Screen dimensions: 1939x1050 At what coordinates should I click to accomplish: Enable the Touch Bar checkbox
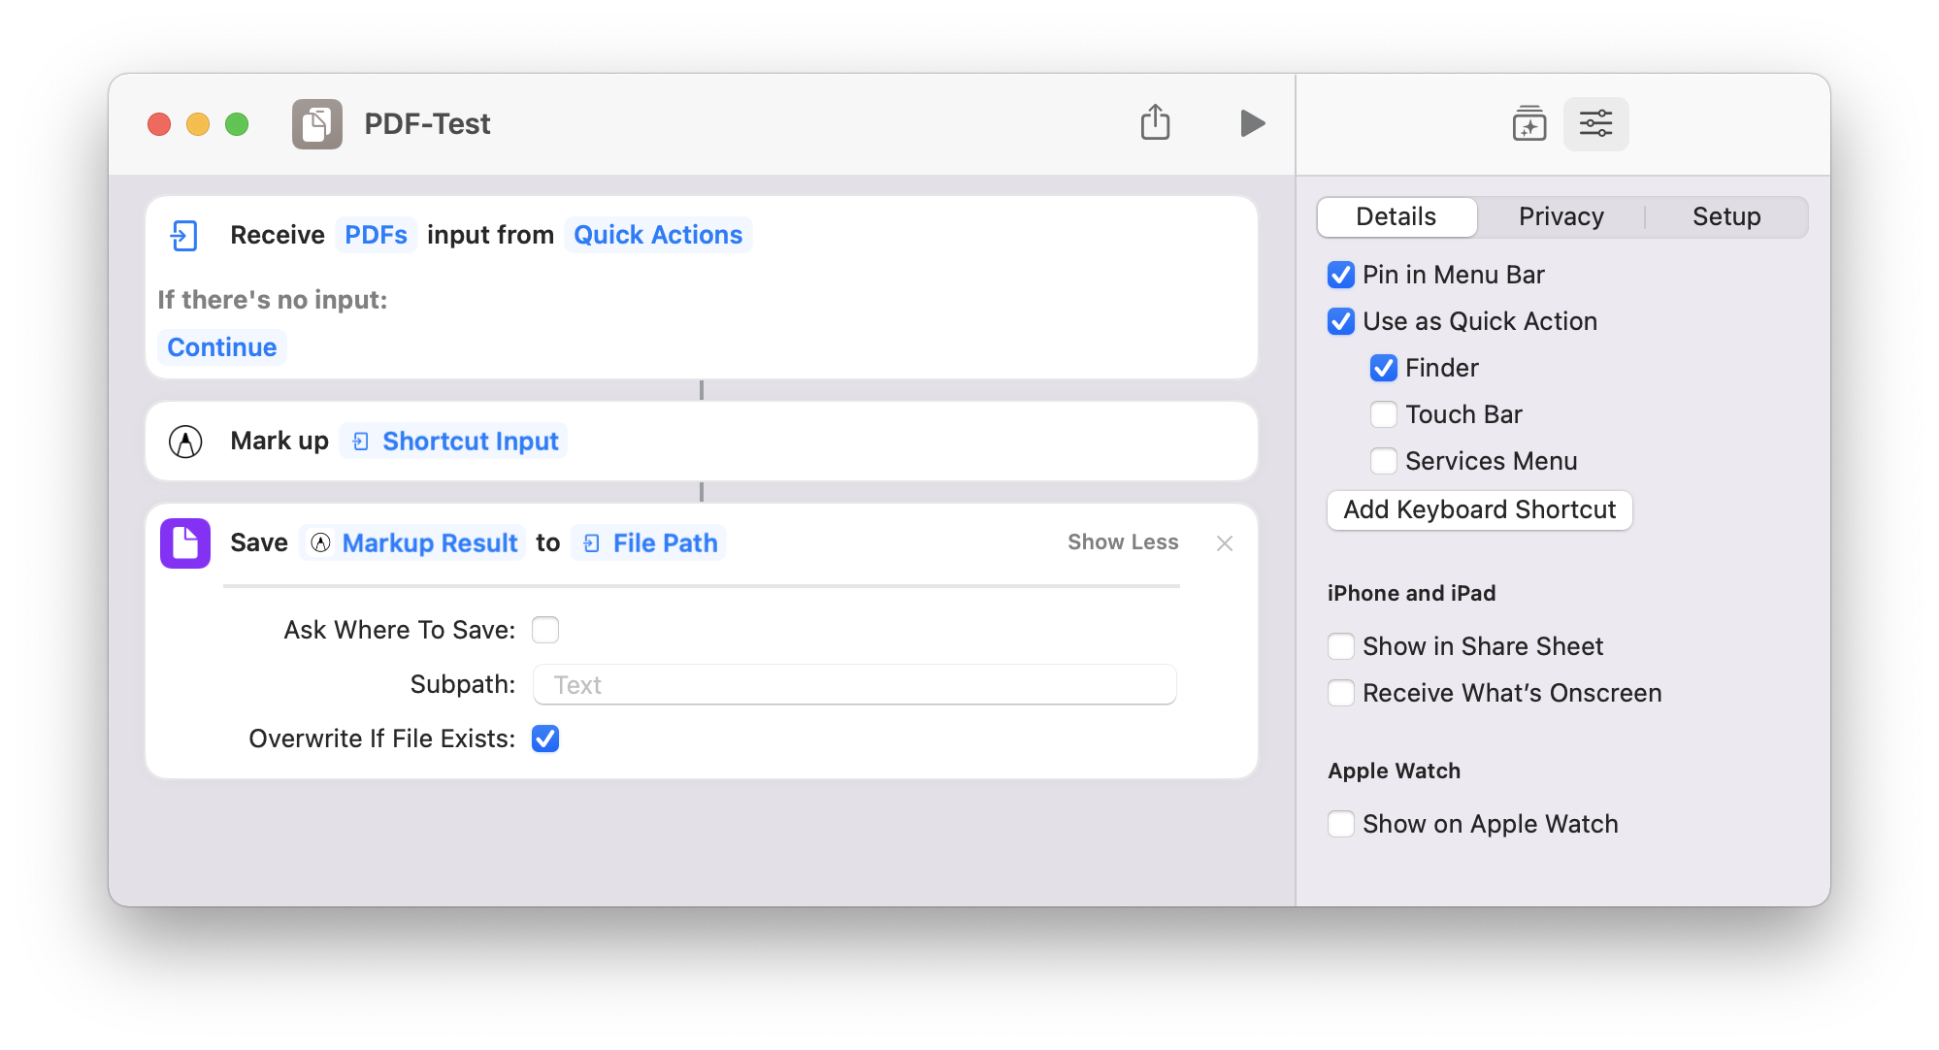(x=1384, y=414)
